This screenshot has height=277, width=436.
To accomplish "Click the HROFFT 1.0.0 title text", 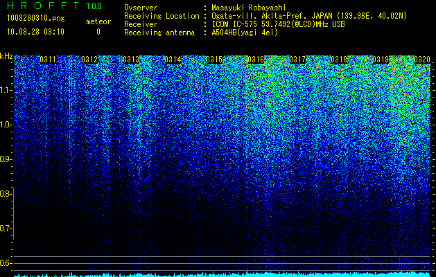I will pyautogui.click(x=55, y=6).
